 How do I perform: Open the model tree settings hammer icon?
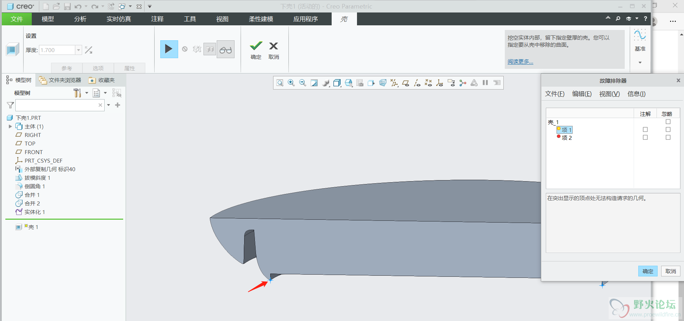77,93
